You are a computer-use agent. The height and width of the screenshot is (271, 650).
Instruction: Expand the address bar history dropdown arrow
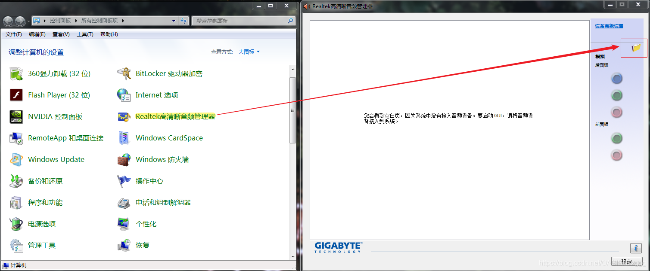[x=174, y=21]
